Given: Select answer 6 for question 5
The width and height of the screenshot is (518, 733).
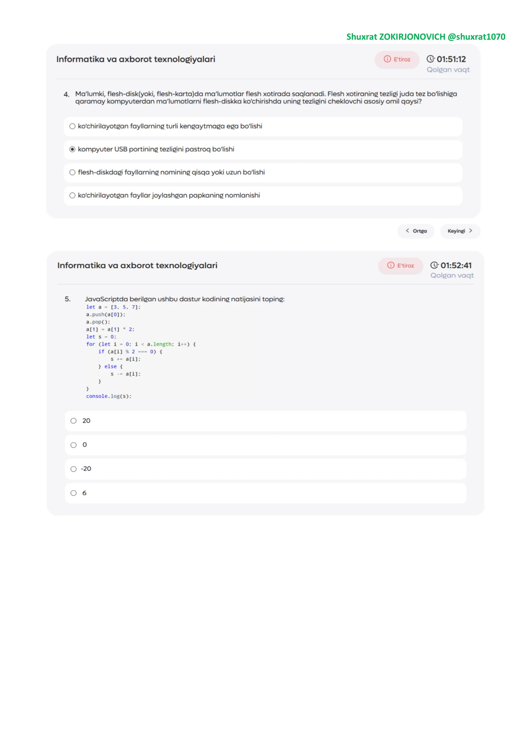Looking at the screenshot, I should pos(265,493).
